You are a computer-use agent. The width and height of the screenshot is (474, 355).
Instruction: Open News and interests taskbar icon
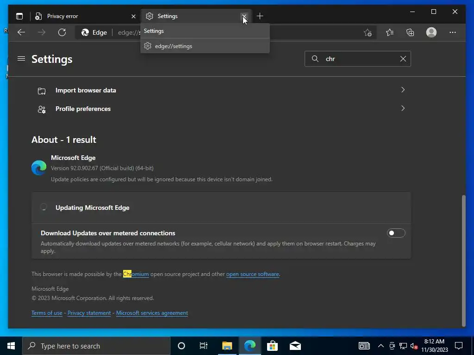click(364, 346)
